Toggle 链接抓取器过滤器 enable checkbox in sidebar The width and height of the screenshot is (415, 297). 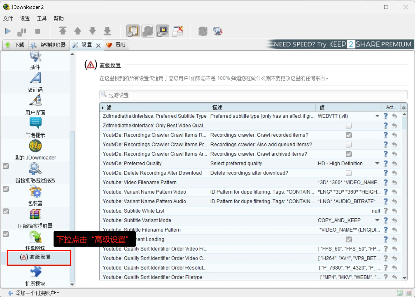tap(6, 166)
